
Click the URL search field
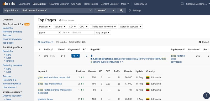pyautogui.click(x=55, y=10)
